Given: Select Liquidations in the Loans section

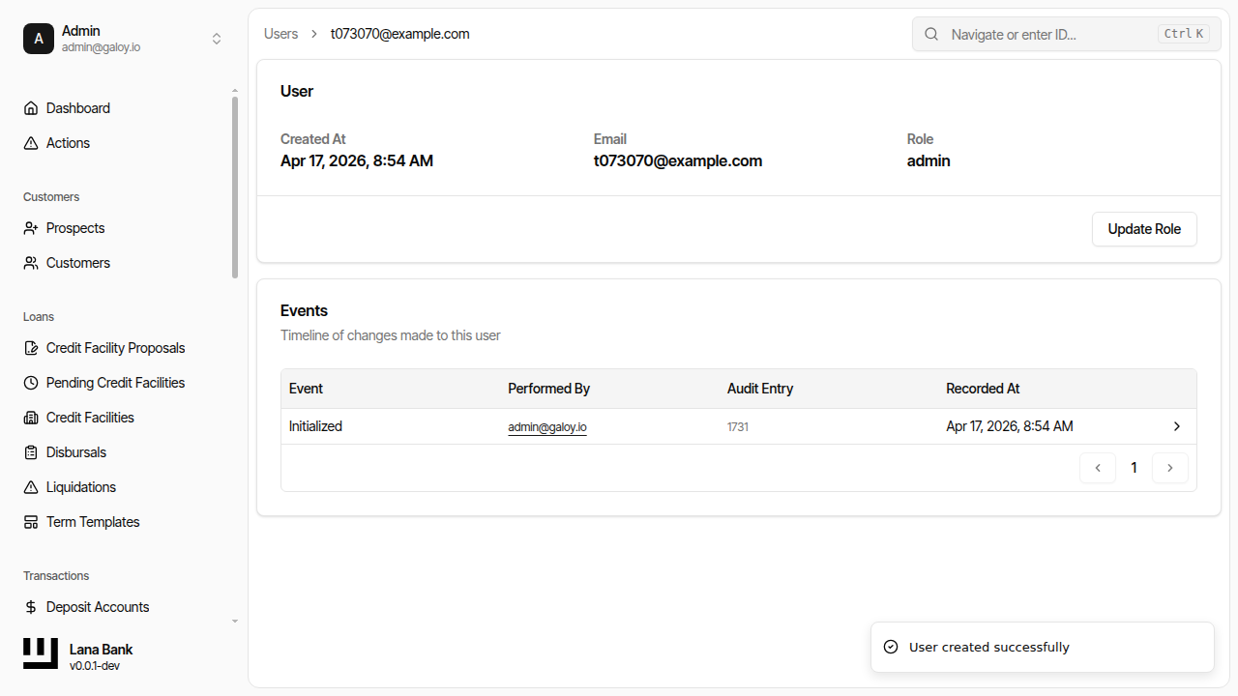Looking at the screenshot, I should pyautogui.click(x=80, y=486).
